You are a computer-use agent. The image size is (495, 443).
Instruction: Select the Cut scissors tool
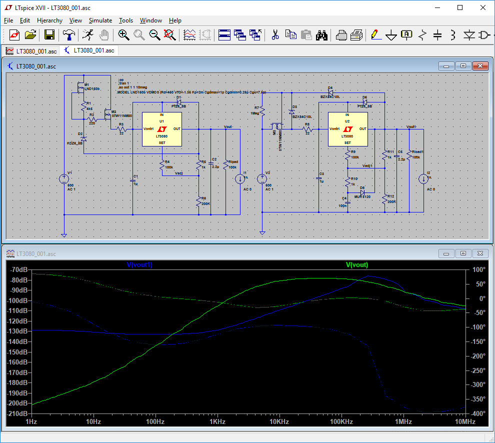(275, 34)
